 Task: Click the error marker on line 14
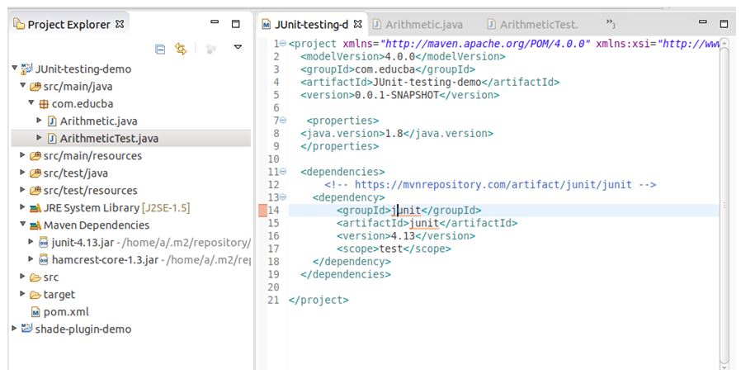262,210
